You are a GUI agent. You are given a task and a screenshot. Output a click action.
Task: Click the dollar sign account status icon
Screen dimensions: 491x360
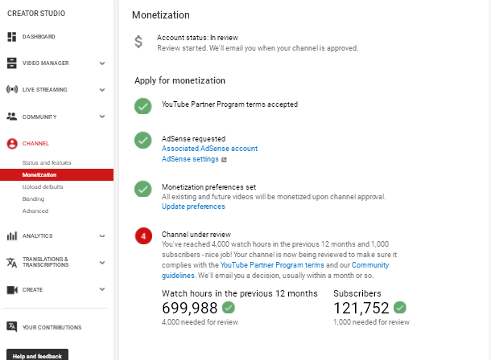click(x=138, y=42)
